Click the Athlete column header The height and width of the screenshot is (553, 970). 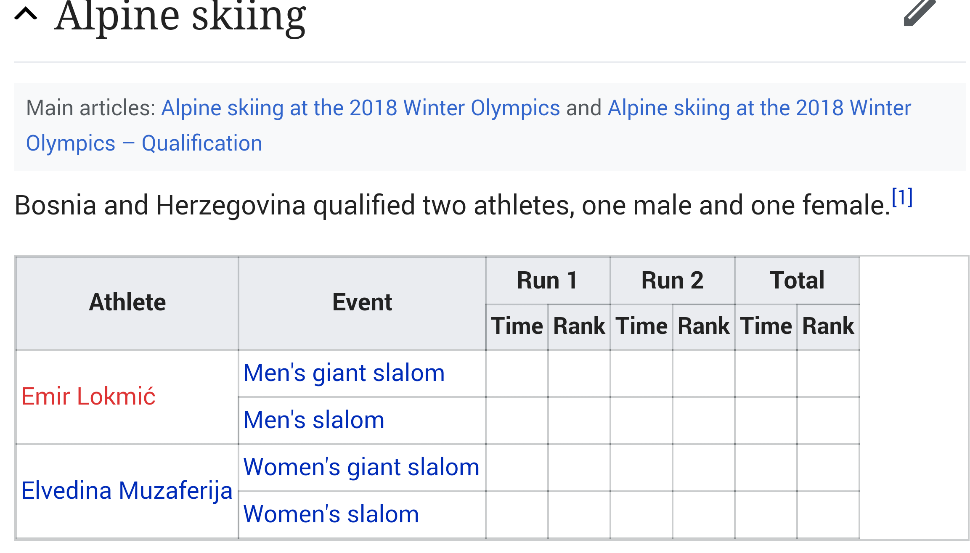pyautogui.click(x=127, y=303)
